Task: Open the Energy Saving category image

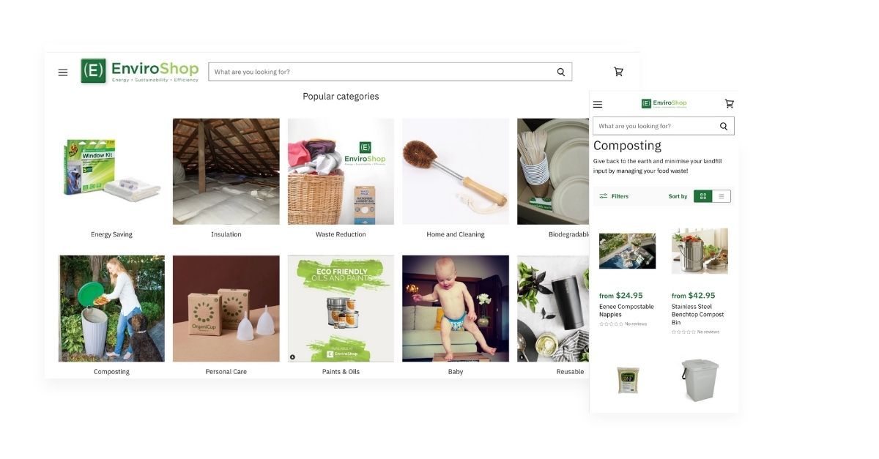Action: tap(111, 171)
